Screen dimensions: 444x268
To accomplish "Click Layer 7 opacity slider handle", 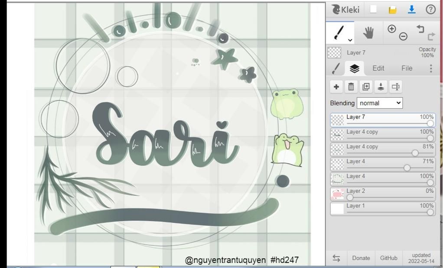I will [x=430, y=123].
